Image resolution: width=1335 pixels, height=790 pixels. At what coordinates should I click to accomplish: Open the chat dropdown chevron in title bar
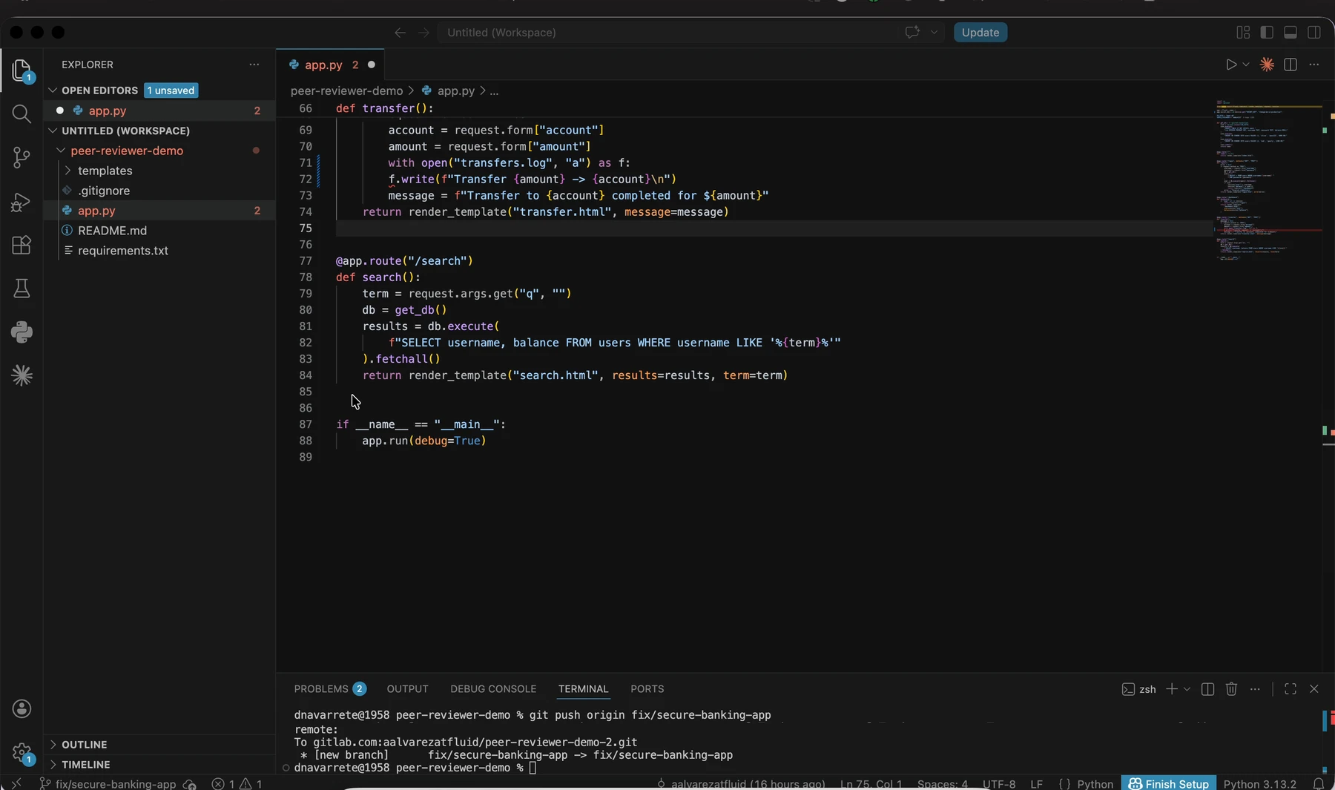point(934,32)
